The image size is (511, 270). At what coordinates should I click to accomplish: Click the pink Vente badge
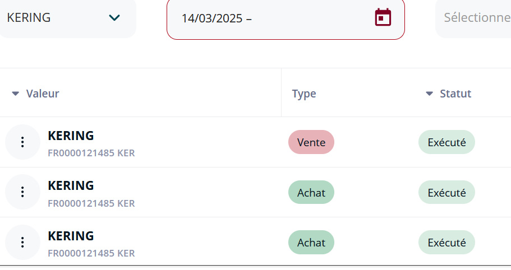click(311, 142)
